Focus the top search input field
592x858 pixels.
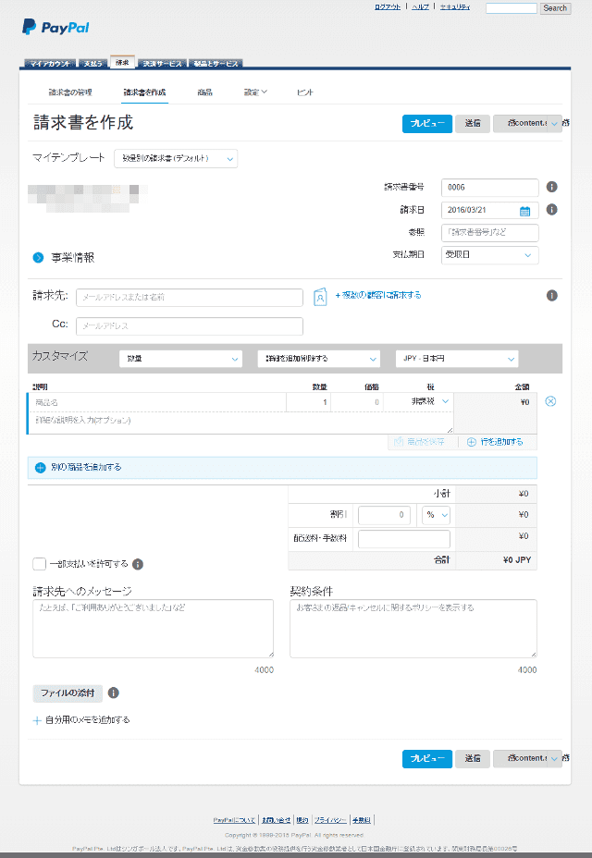click(x=512, y=8)
